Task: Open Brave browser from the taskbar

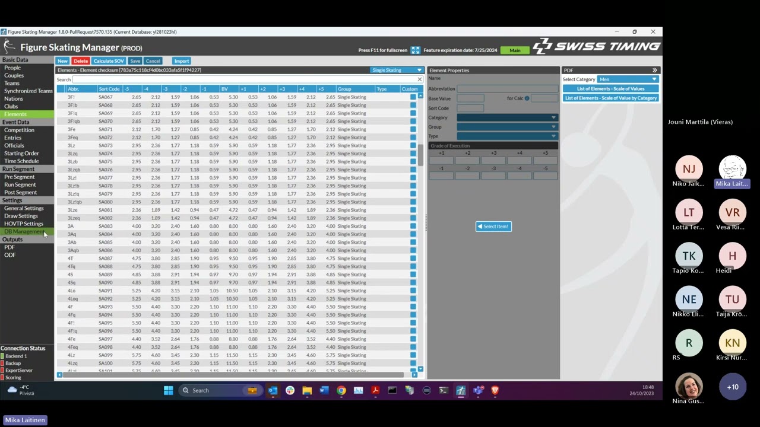Action: click(495, 390)
